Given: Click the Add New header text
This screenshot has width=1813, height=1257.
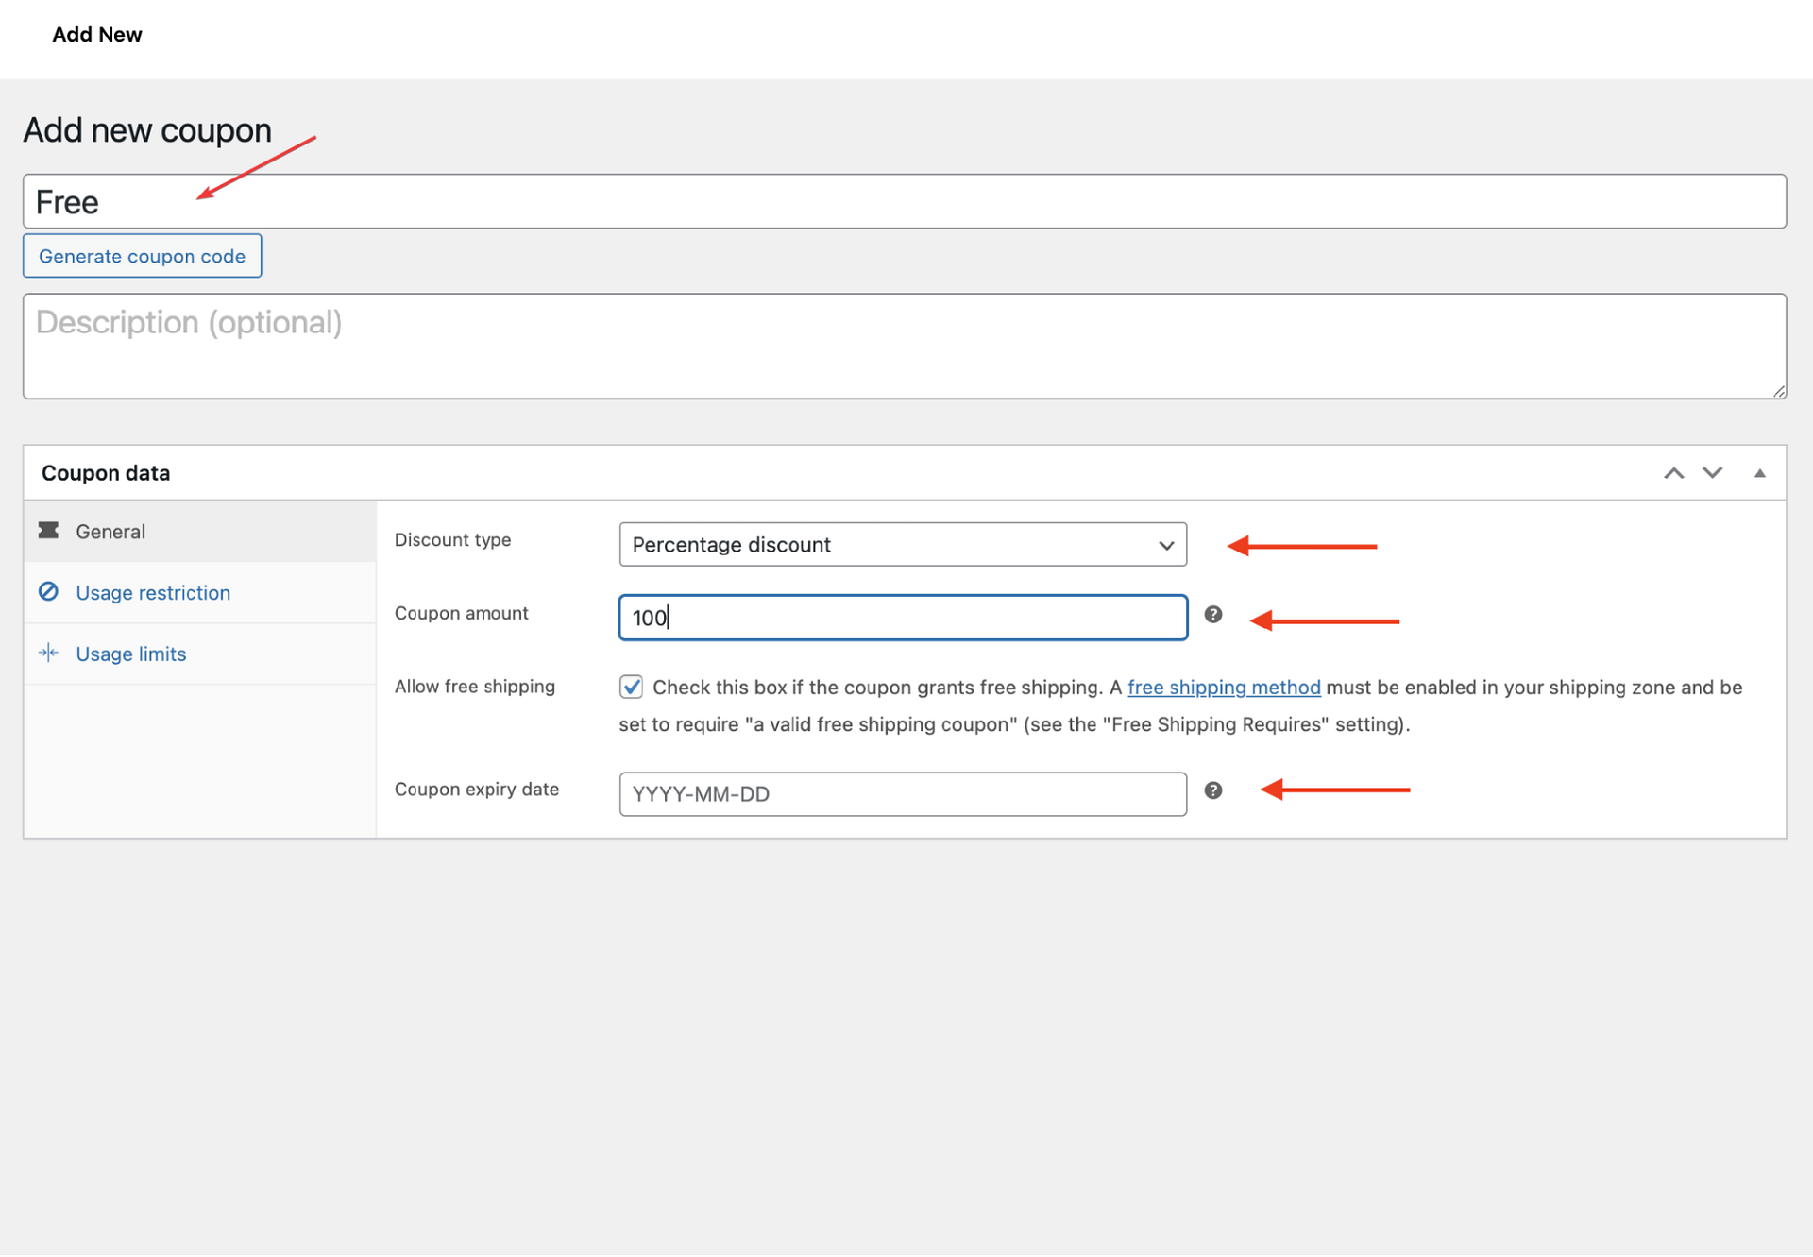Looking at the screenshot, I should pyautogui.click(x=97, y=35).
